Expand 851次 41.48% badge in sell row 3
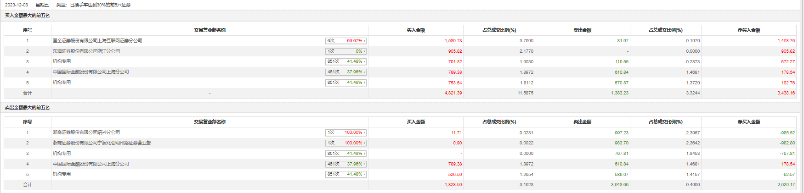Image resolution: width=804 pixels, height=193 pixels. tap(346, 154)
